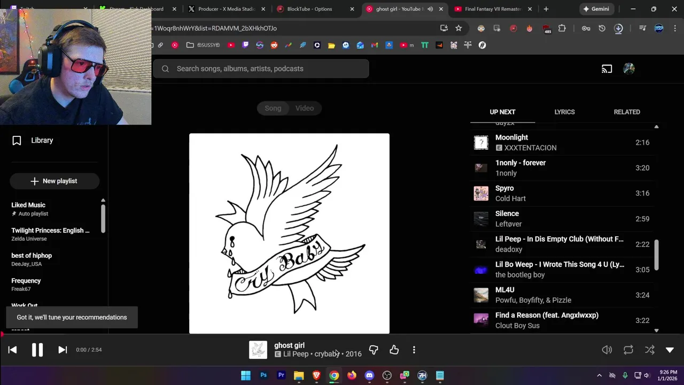Open the Gemini button in Chrome
This screenshot has width=684, height=385.
point(597,9)
